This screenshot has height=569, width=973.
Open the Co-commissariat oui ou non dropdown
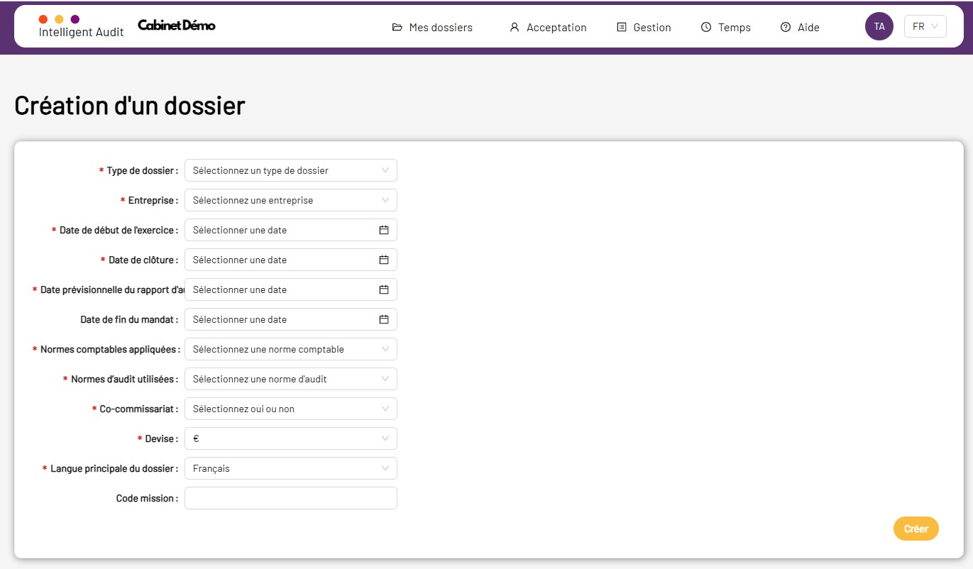click(x=290, y=409)
